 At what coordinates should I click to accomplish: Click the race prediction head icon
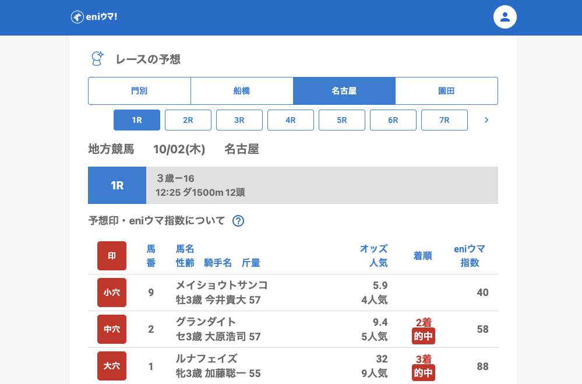click(97, 58)
